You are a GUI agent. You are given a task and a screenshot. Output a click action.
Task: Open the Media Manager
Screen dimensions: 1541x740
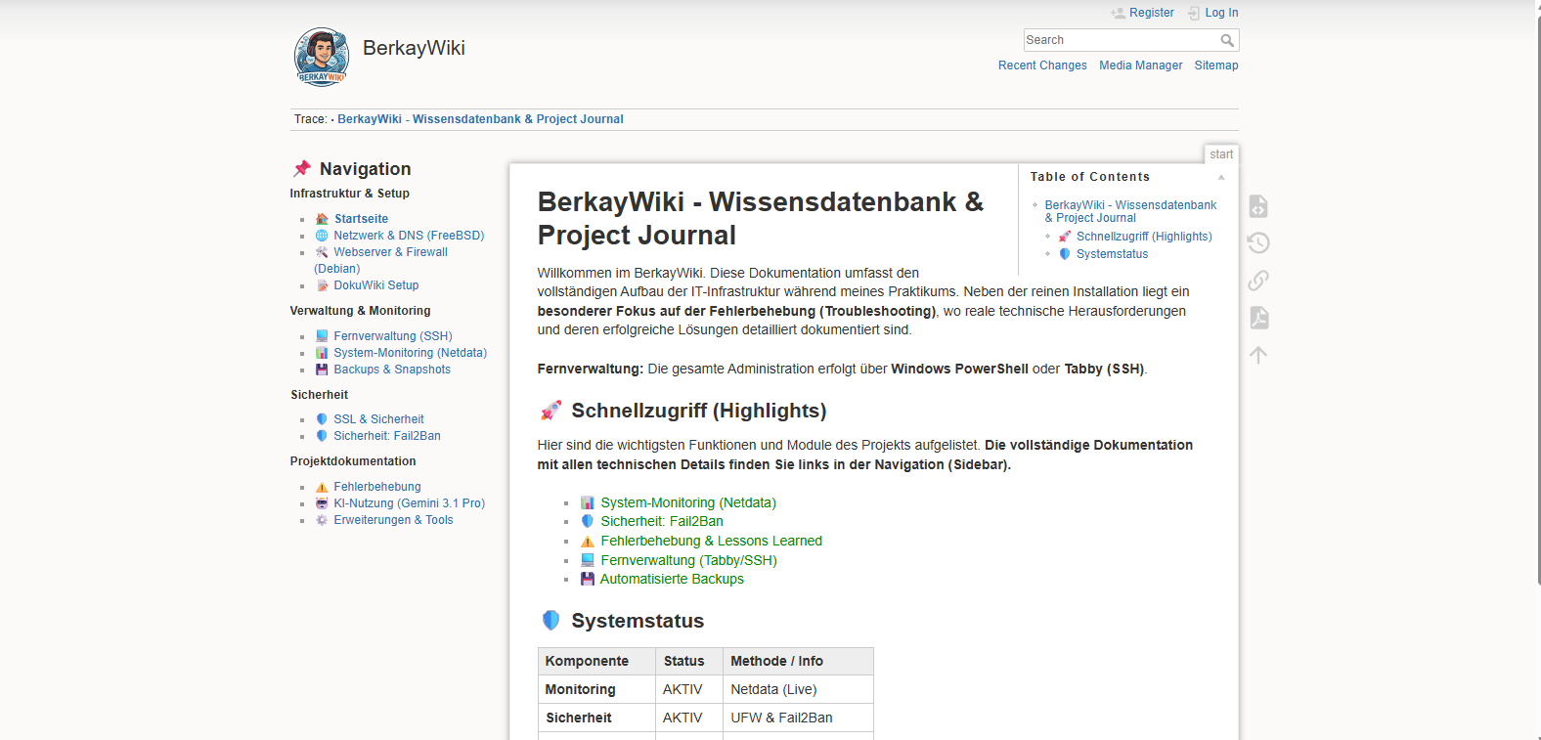tap(1140, 65)
